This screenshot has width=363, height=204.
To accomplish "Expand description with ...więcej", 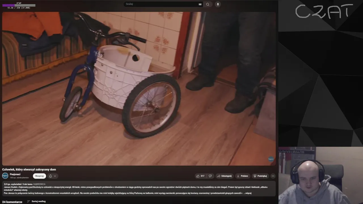I will coord(248,193).
